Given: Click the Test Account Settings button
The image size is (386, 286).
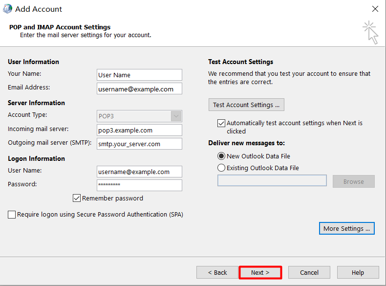Looking at the screenshot, I should coord(246,105).
